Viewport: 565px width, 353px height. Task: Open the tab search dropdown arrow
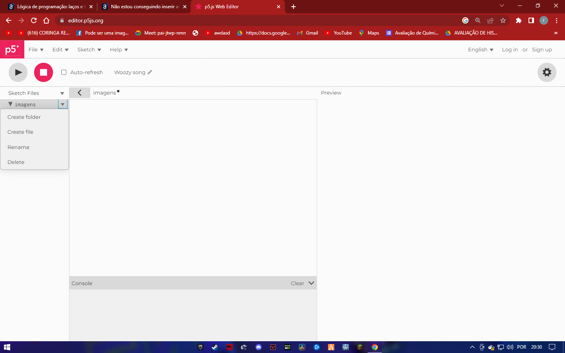(501, 6)
